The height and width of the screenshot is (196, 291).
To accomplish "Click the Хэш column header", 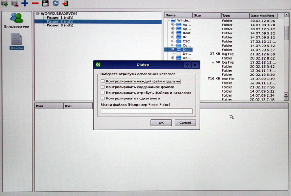I will coord(78,106).
